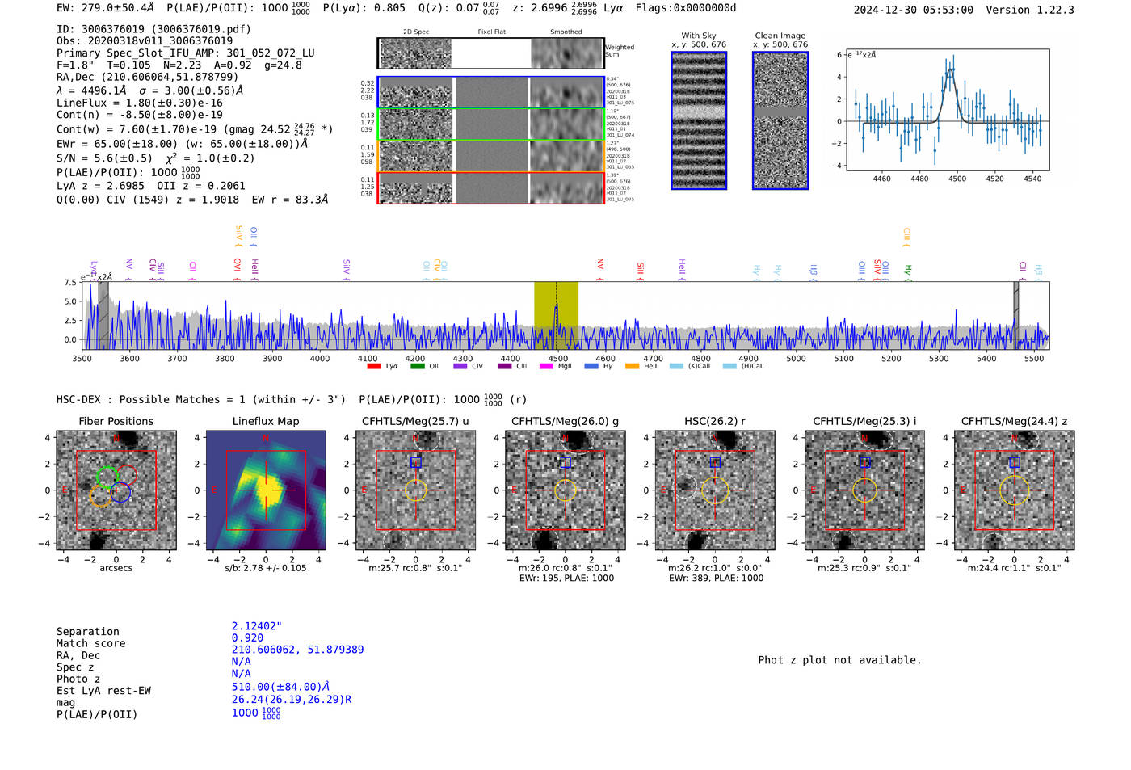Click the green fiber circle in Fiber Positions
The height and width of the screenshot is (770, 1131).
107,477
